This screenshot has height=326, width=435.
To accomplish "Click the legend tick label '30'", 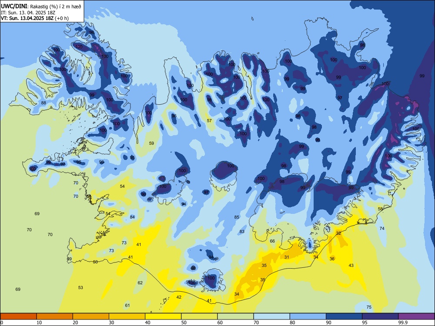I will (111, 323).
